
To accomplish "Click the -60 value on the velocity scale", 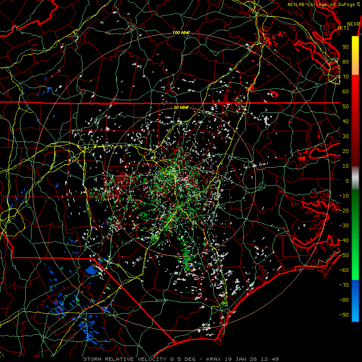I will click(x=344, y=270).
